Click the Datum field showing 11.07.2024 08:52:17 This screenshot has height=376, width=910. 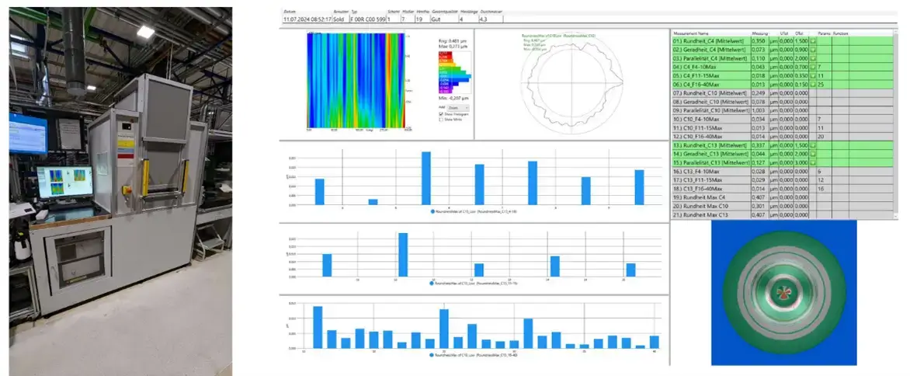[307, 19]
